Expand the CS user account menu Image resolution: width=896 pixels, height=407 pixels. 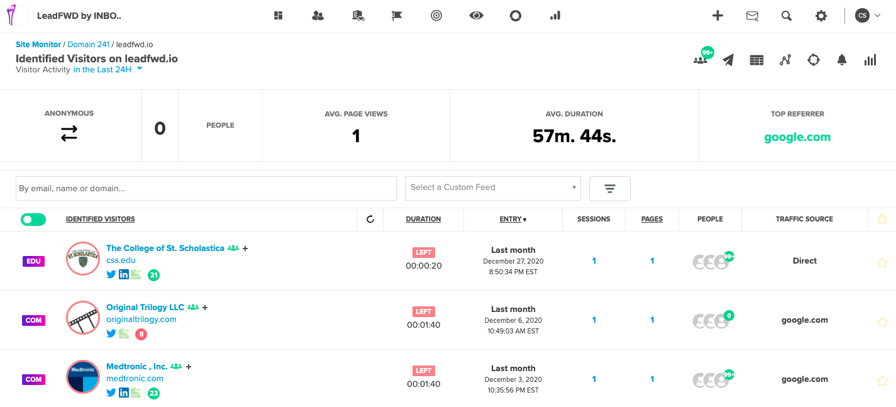(x=868, y=16)
